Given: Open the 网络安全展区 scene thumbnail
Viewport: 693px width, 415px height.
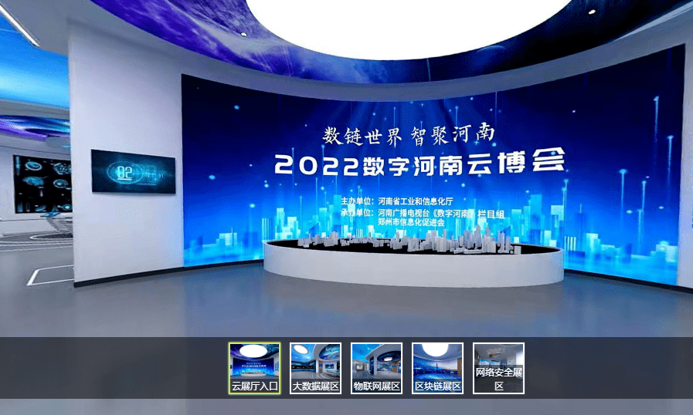Looking at the screenshot, I should click(498, 368).
